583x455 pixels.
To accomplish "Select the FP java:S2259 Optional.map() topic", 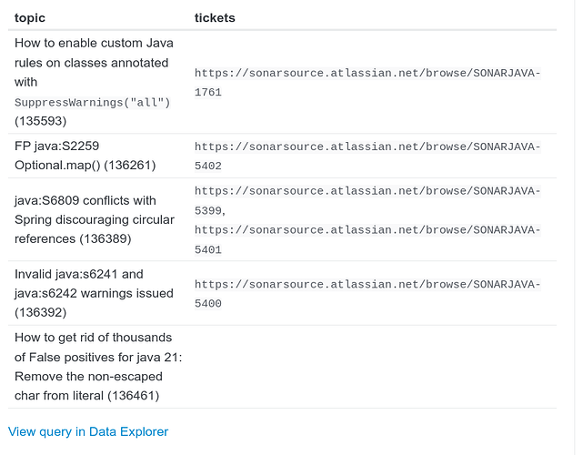I will coord(85,156).
